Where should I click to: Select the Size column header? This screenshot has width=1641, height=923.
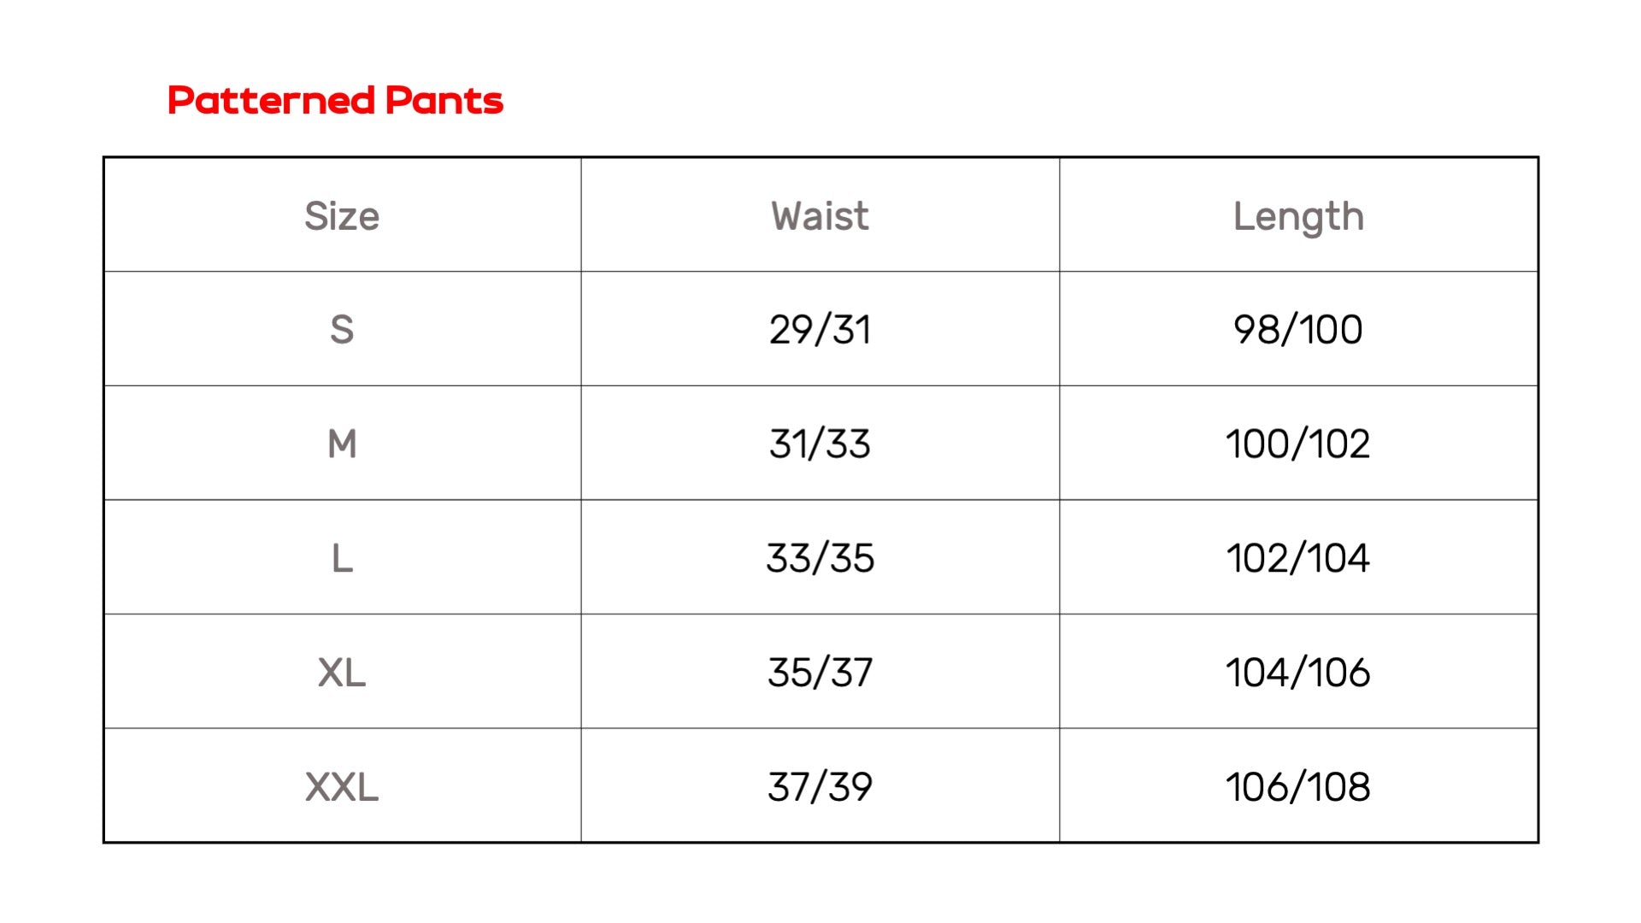coord(342,216)
